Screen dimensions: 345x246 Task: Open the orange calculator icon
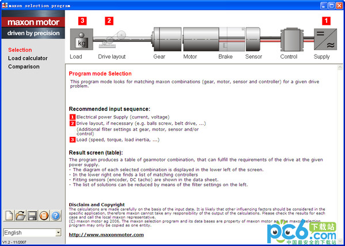tap(44, 216)
